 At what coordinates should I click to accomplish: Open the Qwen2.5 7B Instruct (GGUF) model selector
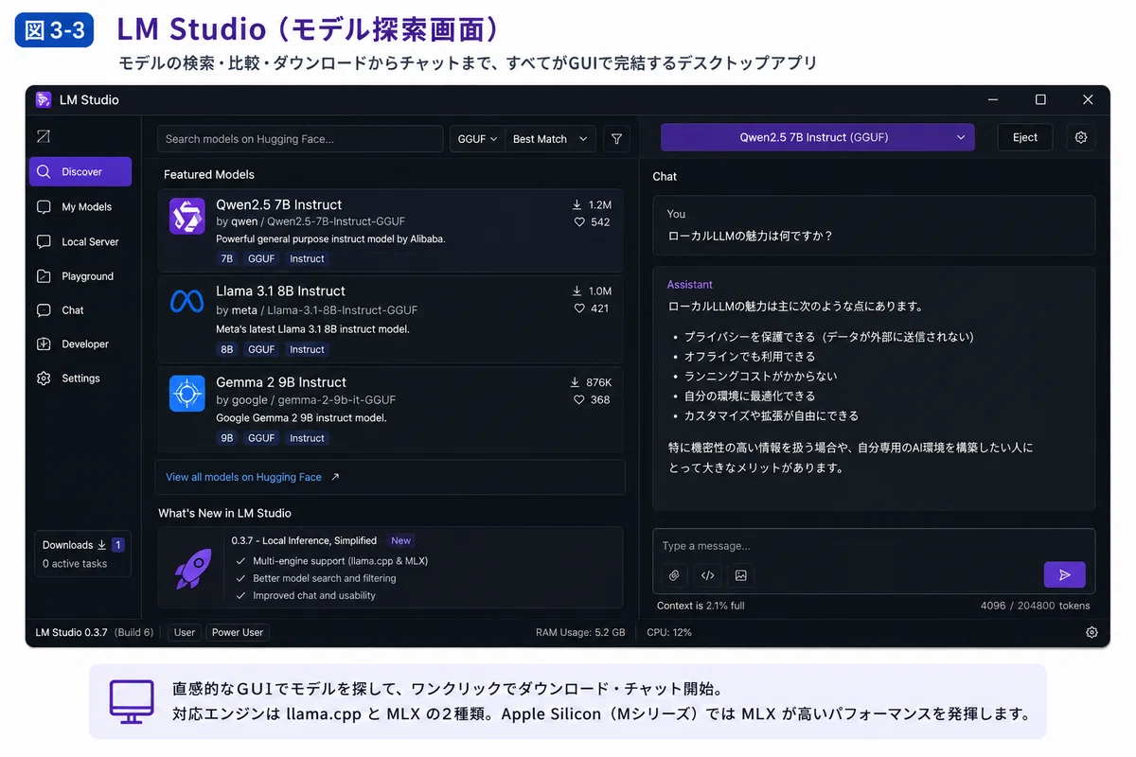coord(818,137)
